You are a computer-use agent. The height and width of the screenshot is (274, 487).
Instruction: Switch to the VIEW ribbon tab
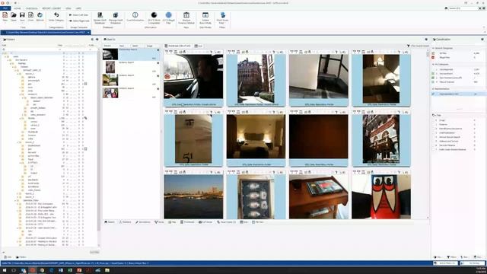pos(68,8)
